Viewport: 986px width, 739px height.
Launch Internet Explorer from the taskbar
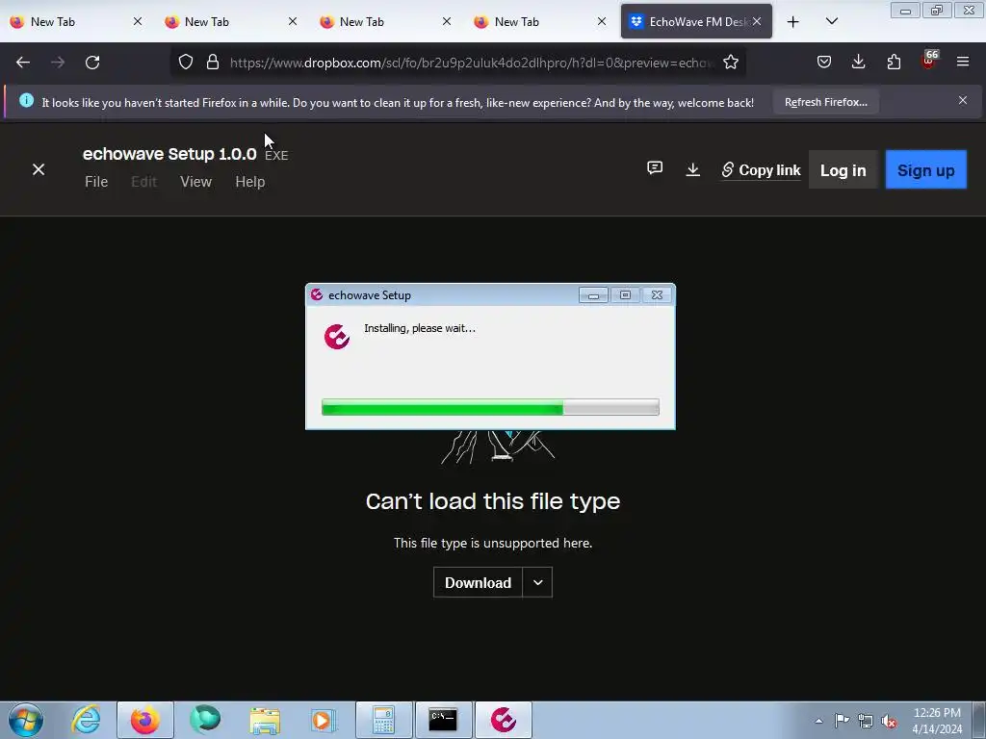coord(86,720)
